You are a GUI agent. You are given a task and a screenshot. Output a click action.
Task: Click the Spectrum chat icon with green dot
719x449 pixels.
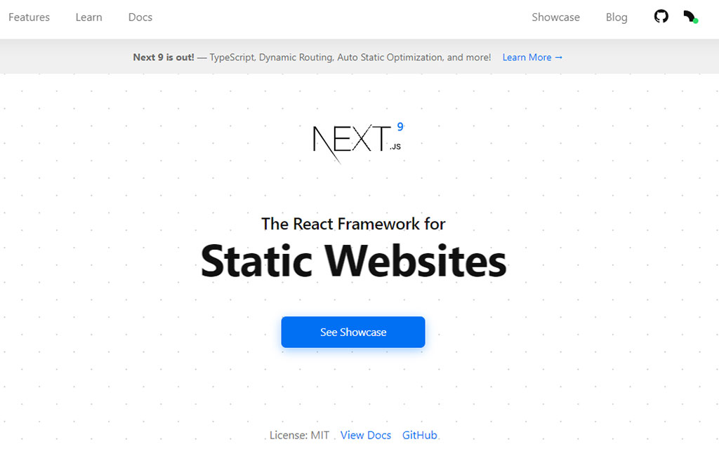coord(690,17)
